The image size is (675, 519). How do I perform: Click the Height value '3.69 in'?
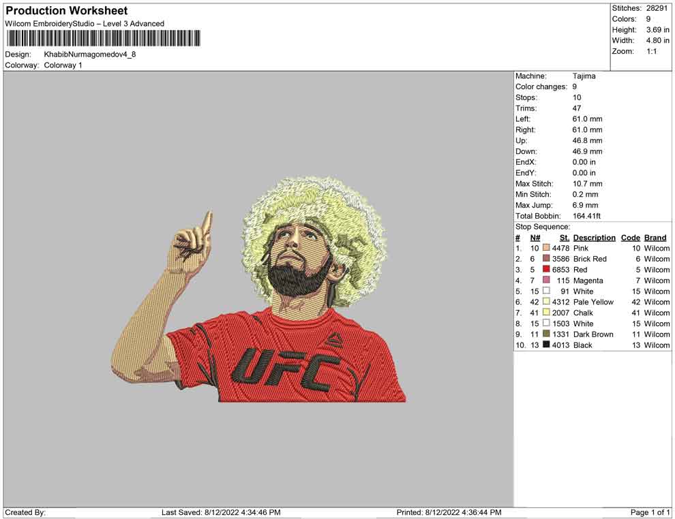coord(657,30)
